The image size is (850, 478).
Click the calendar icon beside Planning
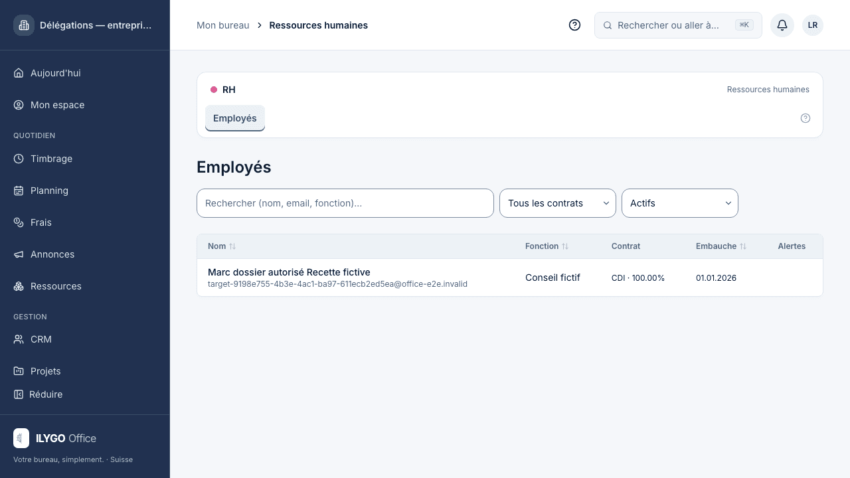click(19, 191)
